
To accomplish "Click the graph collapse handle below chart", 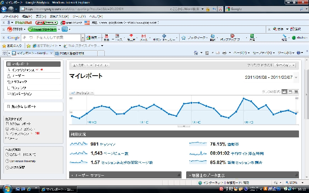I will 184,126.
